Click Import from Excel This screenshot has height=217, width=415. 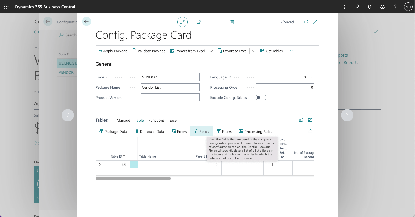click(188, 51)
